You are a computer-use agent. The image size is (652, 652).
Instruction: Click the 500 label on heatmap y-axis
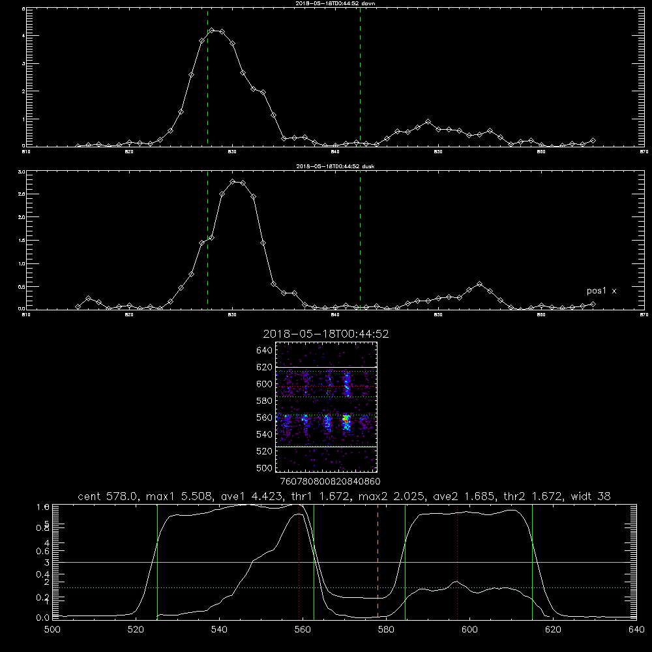(265, 467)
